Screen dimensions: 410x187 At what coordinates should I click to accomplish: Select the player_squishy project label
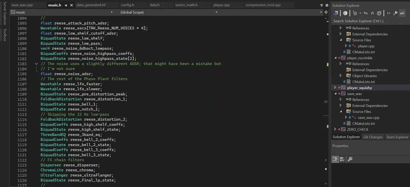point(359,88)
